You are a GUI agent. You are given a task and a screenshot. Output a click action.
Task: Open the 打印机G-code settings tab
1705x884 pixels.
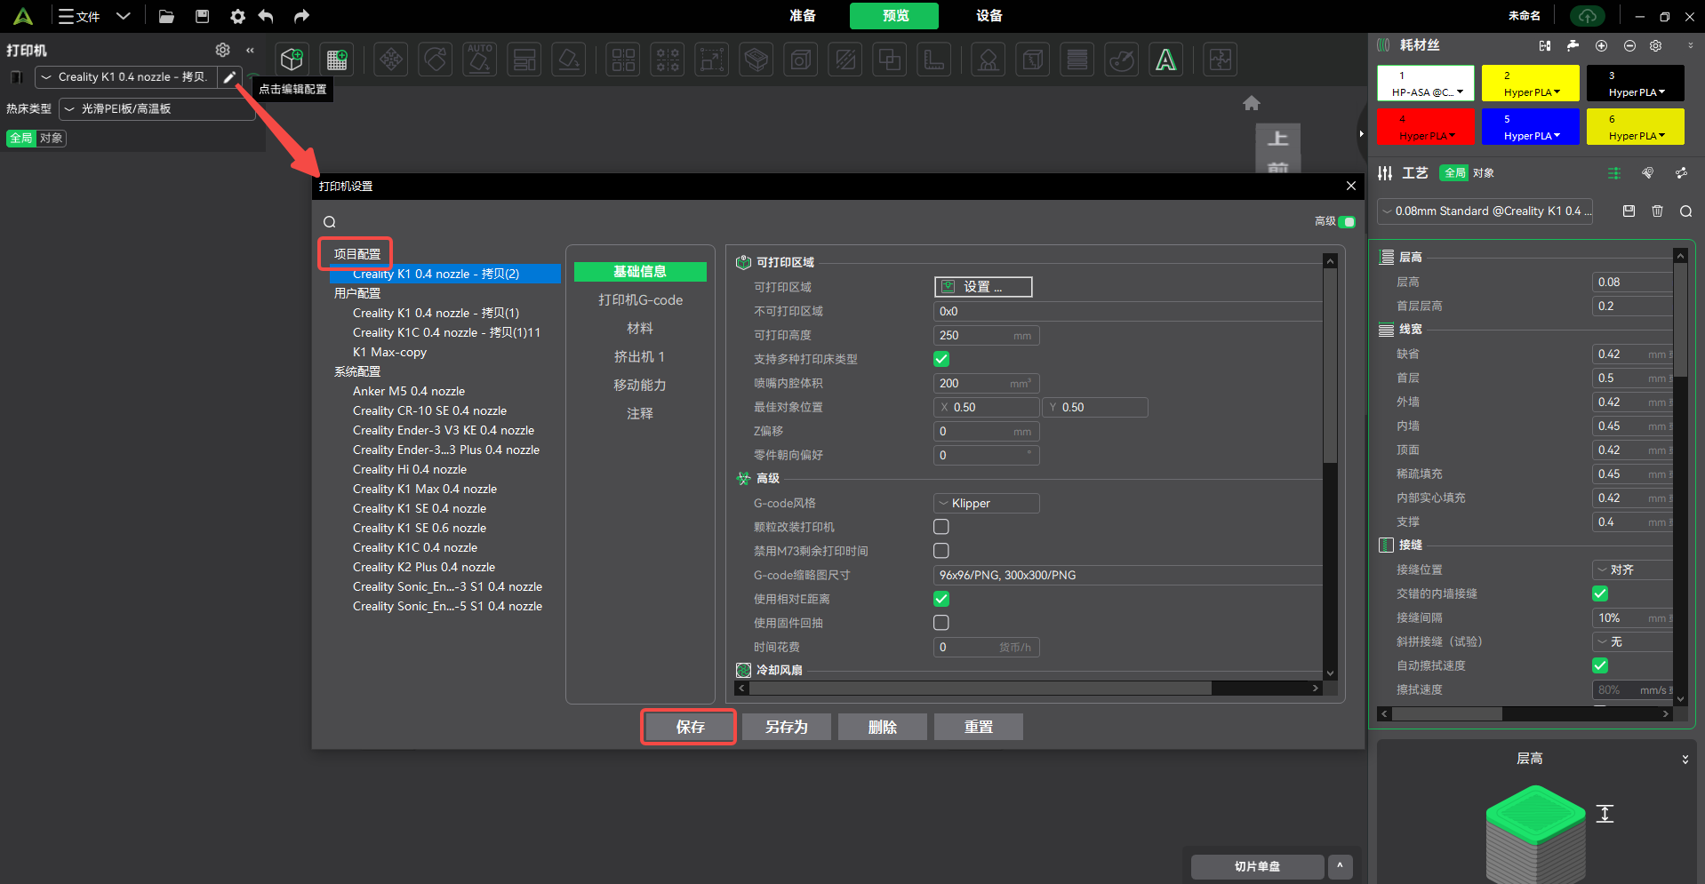click(x=640, y=300)
